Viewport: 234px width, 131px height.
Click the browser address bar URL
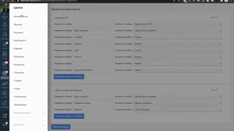point(49,1)
